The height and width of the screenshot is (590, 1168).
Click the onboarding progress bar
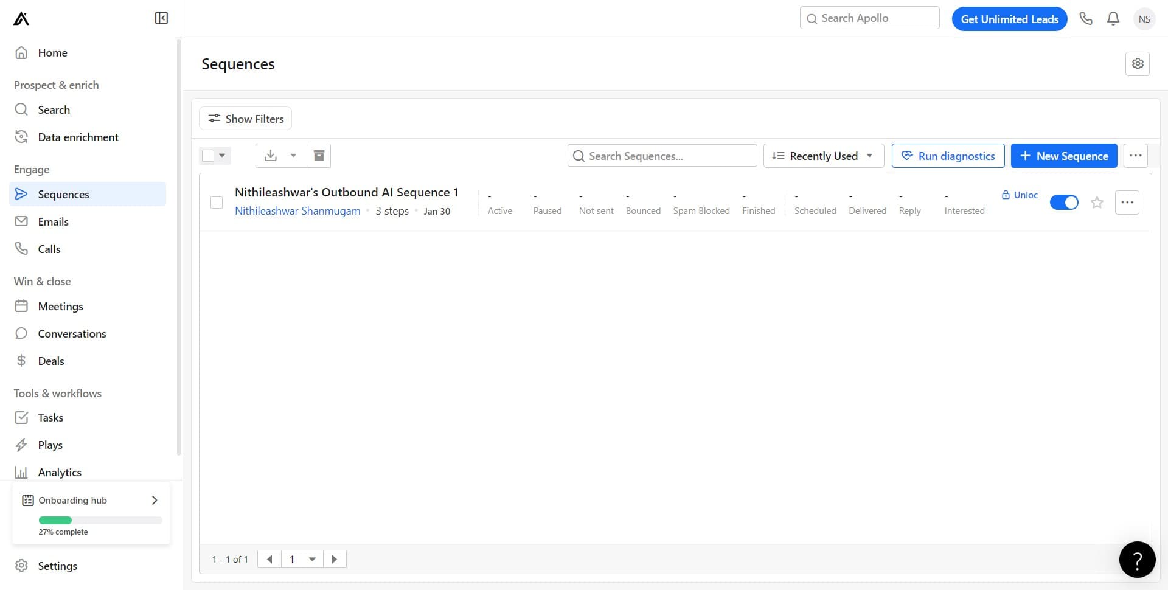point(100,520)
